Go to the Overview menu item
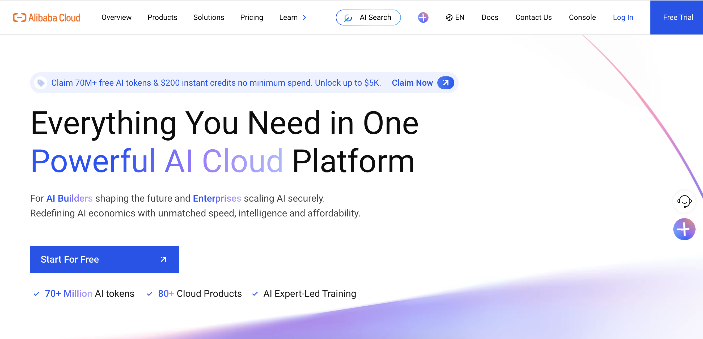The image size is (703, 339). pyautogui.click(x=116, y=18)
